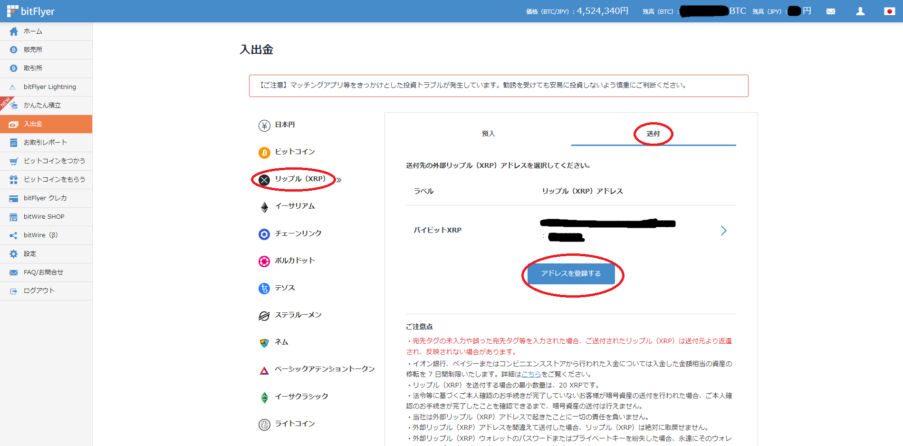Choose ステラルーメン in the currency list
Image resolution: width=903 pixels, height=446 pixels.
pos(298,315)
